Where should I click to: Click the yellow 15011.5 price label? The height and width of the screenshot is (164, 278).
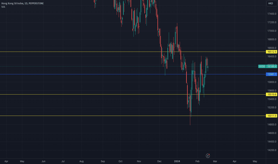(x=272, y=116)
